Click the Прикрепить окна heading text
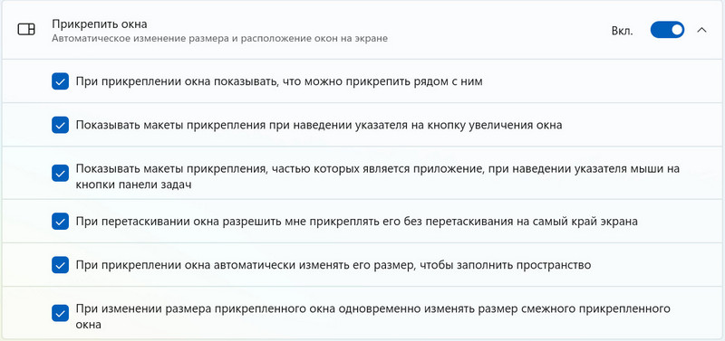This screenshot has height=341, width=725. coord(100,24)
